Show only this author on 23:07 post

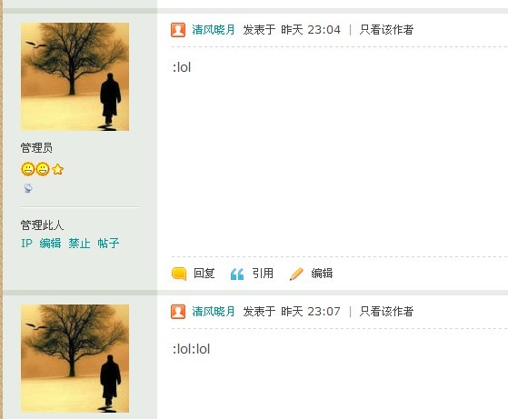coord(386,312)
